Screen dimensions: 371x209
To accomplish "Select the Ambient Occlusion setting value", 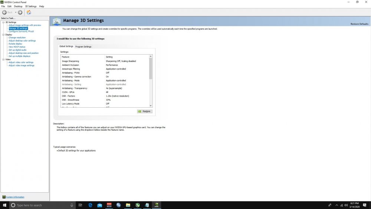I will coord(112,65).
